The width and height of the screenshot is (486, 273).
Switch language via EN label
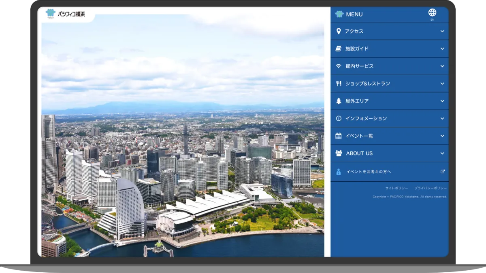point(432,19)
